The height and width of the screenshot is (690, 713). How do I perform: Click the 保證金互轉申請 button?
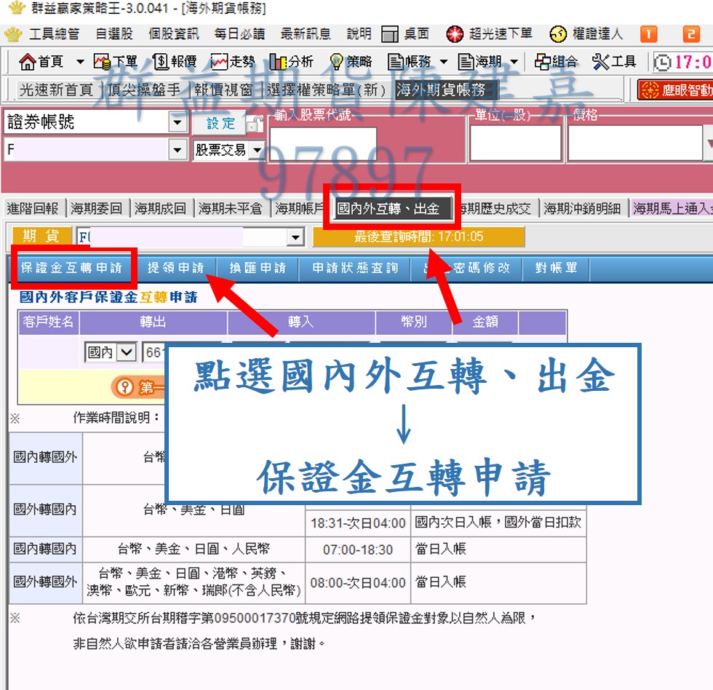(x=71, y=268)
